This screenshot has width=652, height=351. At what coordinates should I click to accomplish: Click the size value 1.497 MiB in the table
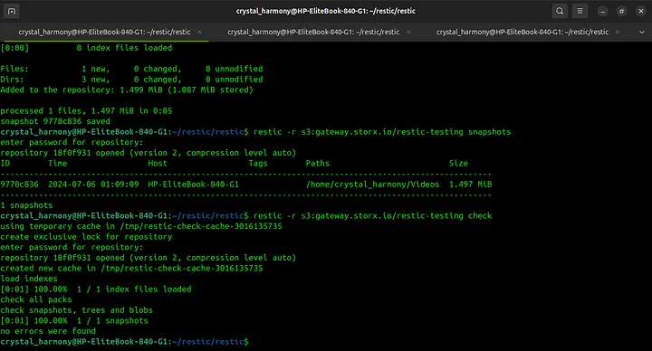470,184
